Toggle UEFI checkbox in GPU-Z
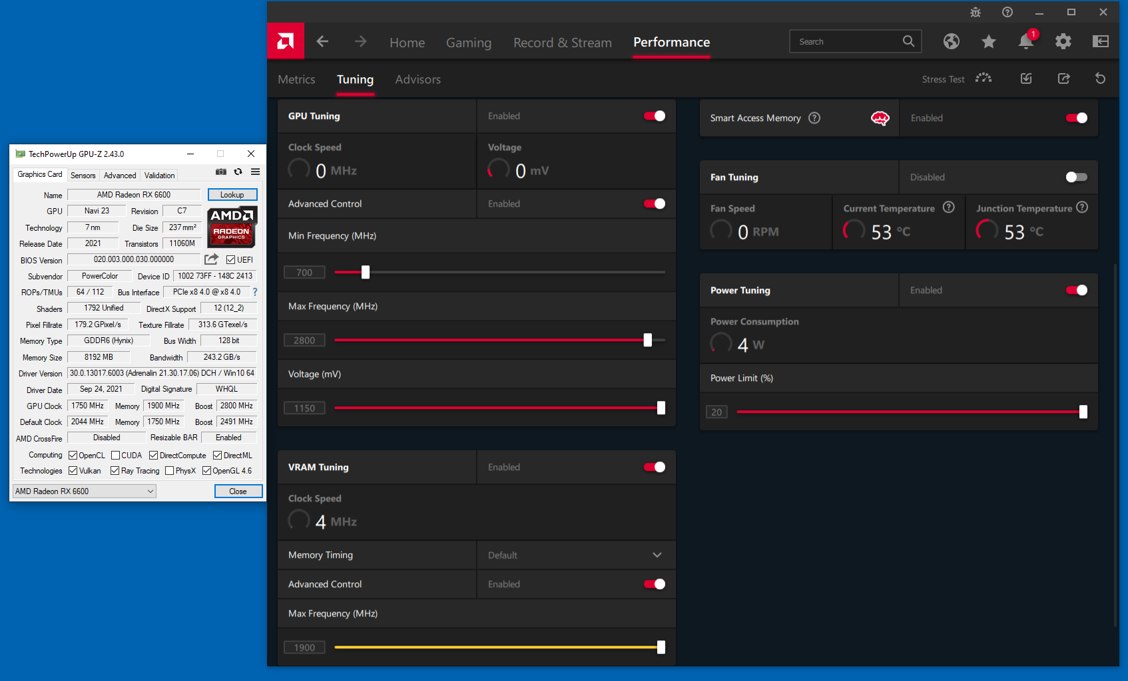This screenshot has width=1128, height=681. (x=230, y=260)
